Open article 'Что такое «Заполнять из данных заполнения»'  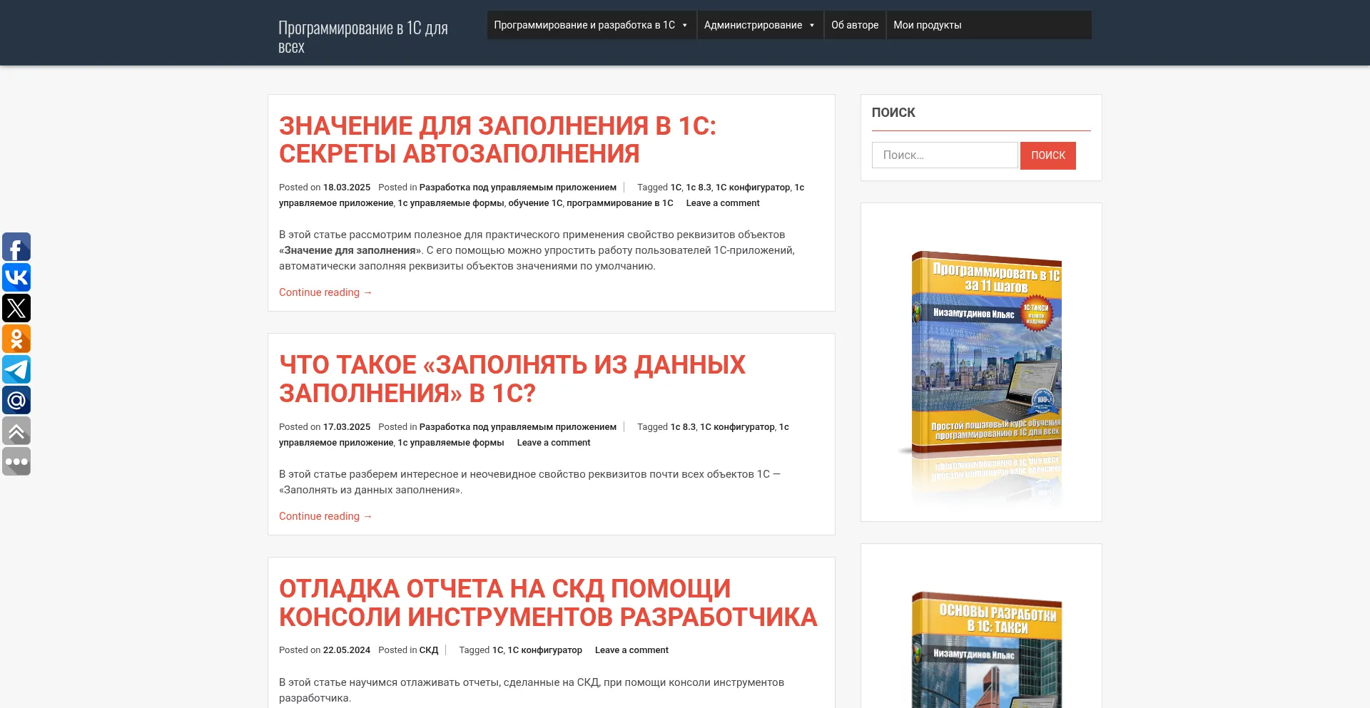512,379
